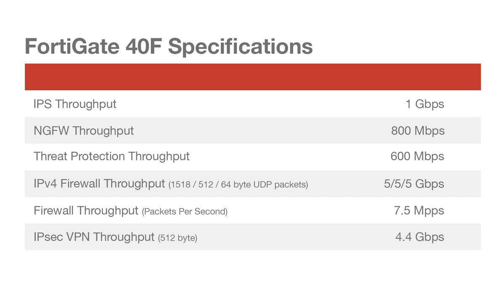Click the '4.4 Gbps' value

click(x=419, y=237)
